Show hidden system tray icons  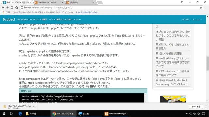tap(187, 114)
